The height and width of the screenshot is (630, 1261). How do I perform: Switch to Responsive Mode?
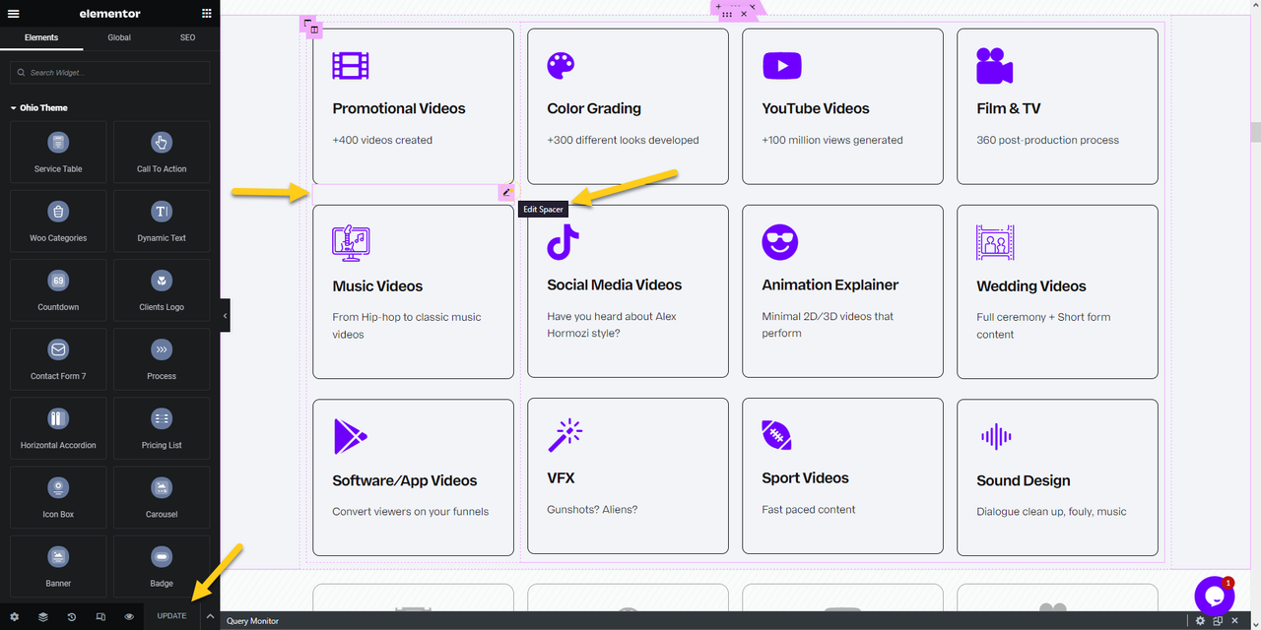click(100, 616)
